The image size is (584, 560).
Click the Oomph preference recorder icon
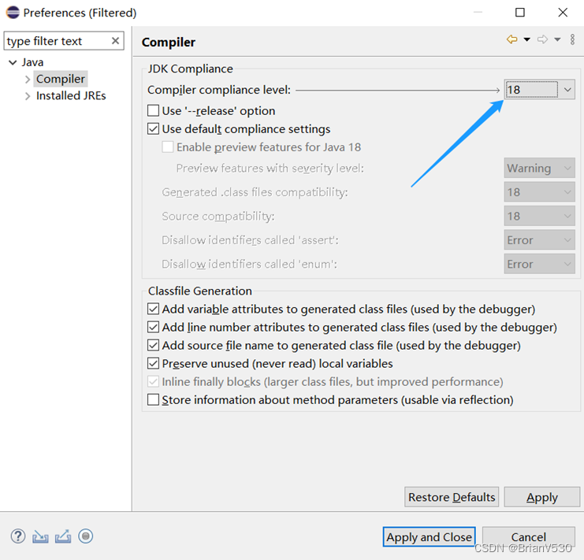(x=86, y=536)
